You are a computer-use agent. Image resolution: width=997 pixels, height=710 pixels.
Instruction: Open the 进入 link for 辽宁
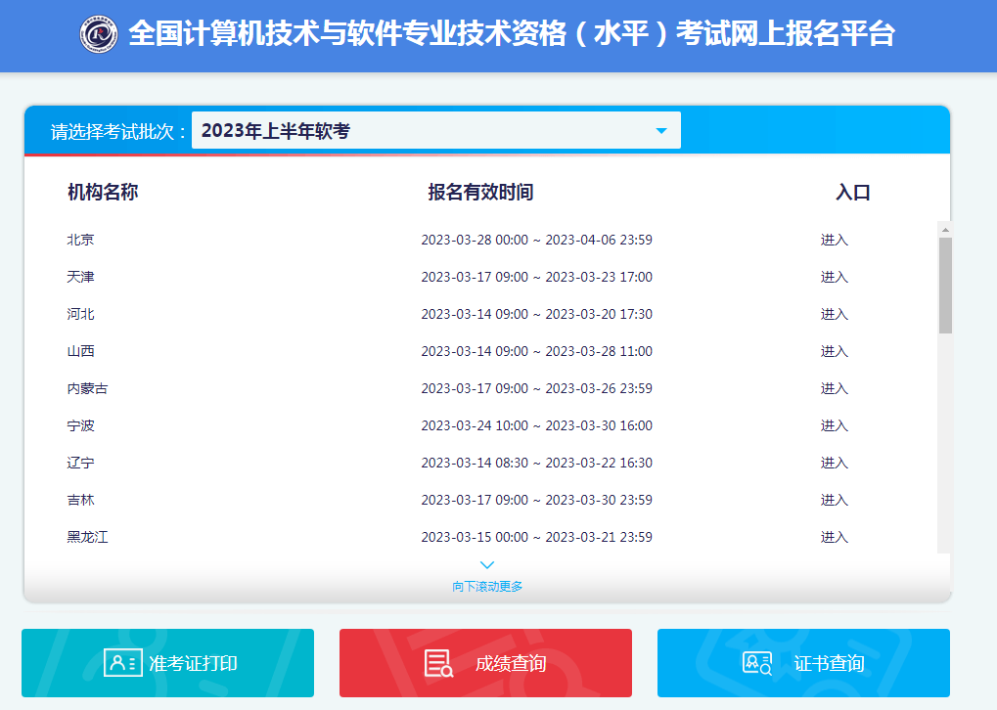834,463
